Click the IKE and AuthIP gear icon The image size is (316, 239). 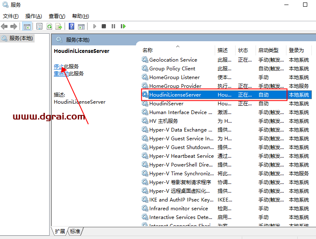[145, 199]
